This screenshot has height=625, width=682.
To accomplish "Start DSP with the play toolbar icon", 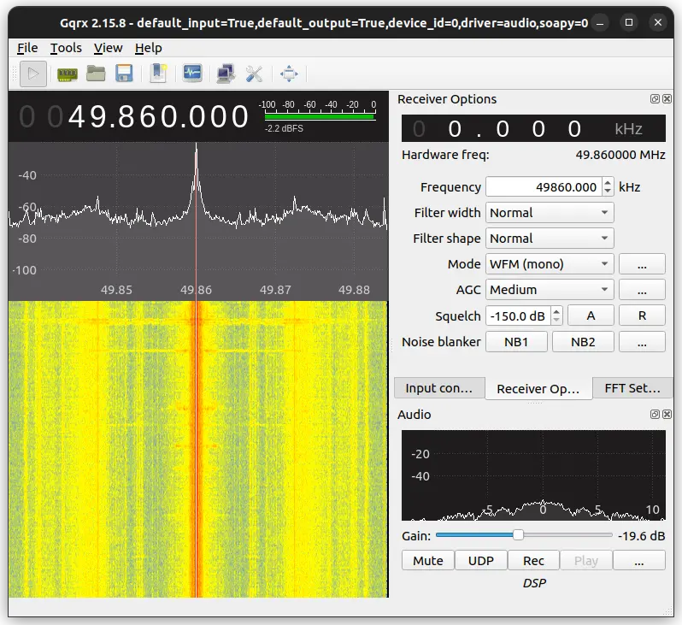I will coord(33,74).
